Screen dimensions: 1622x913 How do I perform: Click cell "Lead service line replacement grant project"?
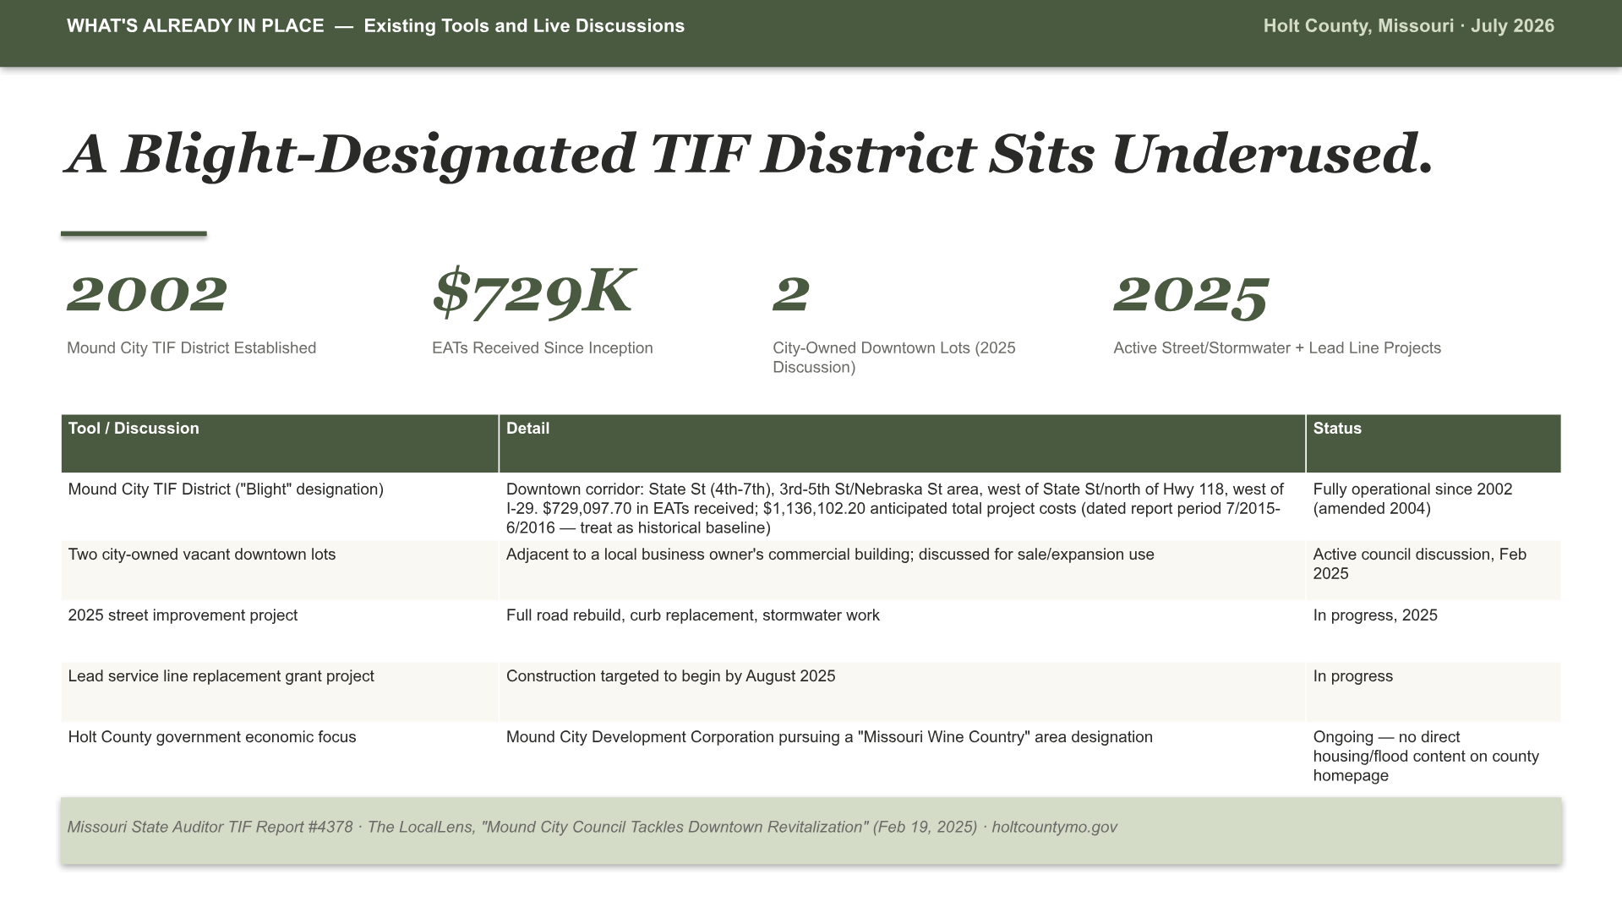(280, 692)
